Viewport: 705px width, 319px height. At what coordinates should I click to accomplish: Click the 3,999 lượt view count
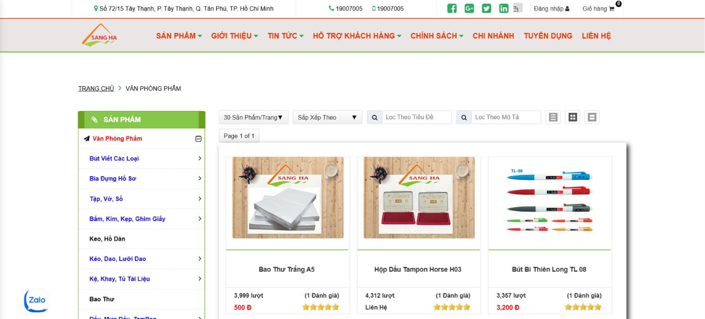249,295
